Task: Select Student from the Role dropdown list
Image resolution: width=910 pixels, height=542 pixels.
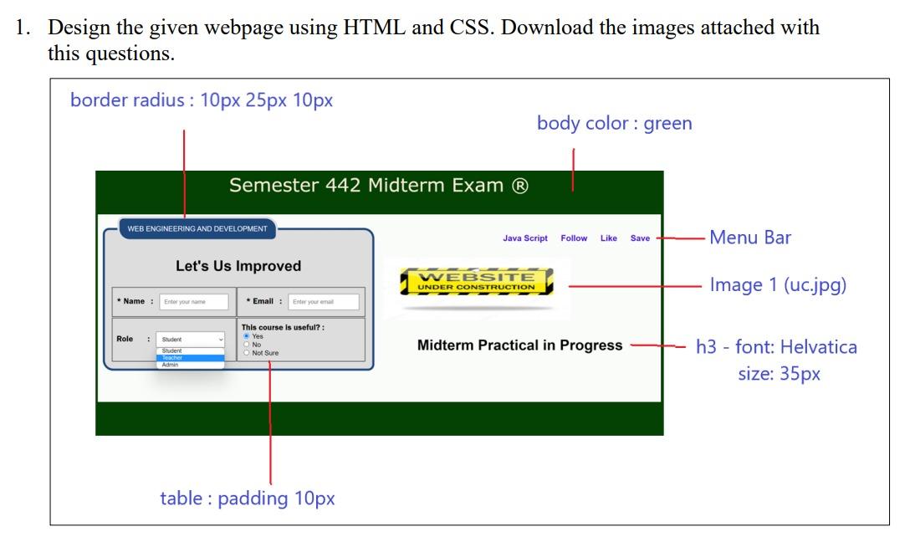Action: tap(171, 350)
